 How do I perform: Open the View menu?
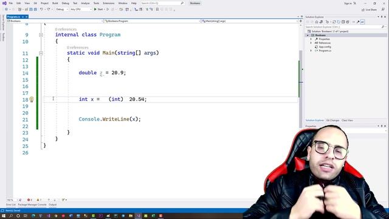pos(27,3)
